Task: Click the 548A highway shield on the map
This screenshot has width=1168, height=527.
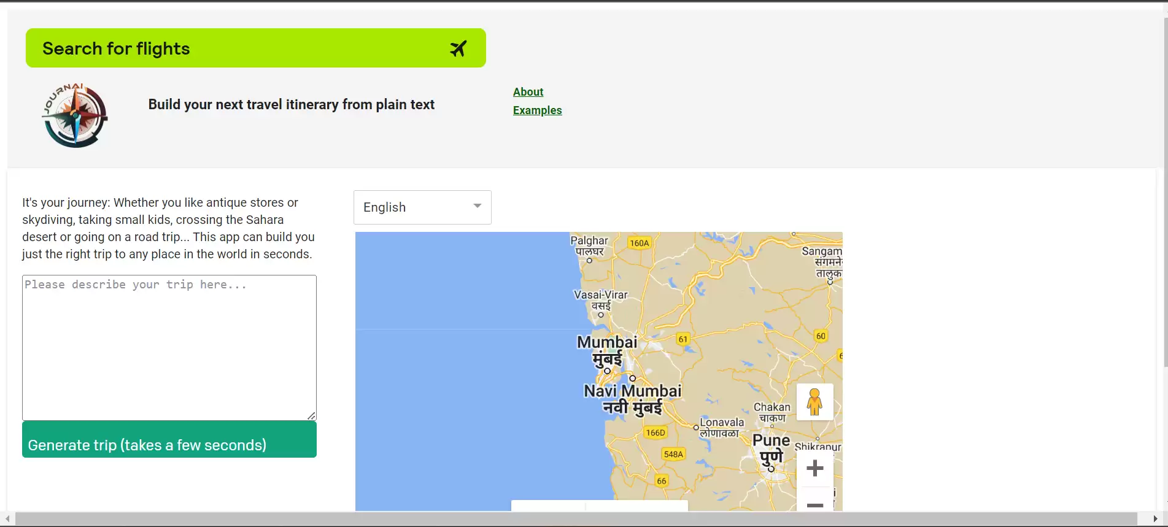Action: point(673,454)
